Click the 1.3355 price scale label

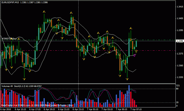tap(180, 77)
